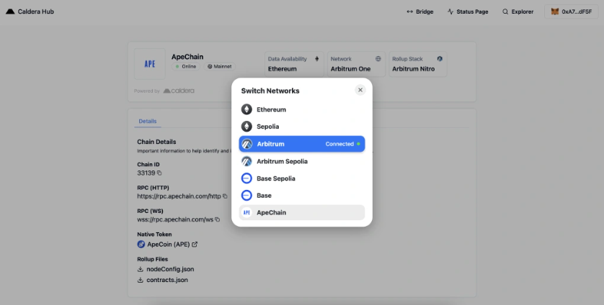Click the APE logo beside ApeChain option
Viewport: 604px width, 305px height.
(x=247, y=212)
